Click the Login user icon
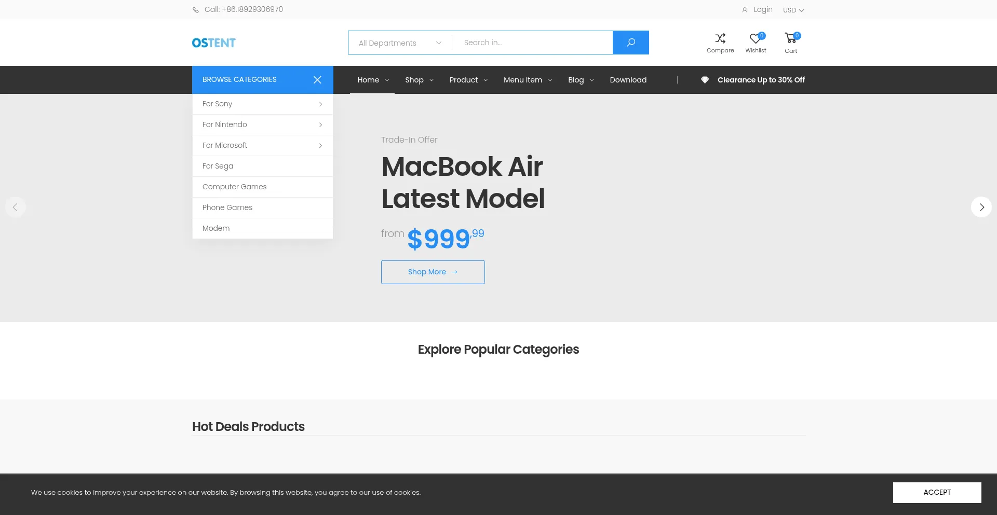The image size is (997, 515). (745, 10)
